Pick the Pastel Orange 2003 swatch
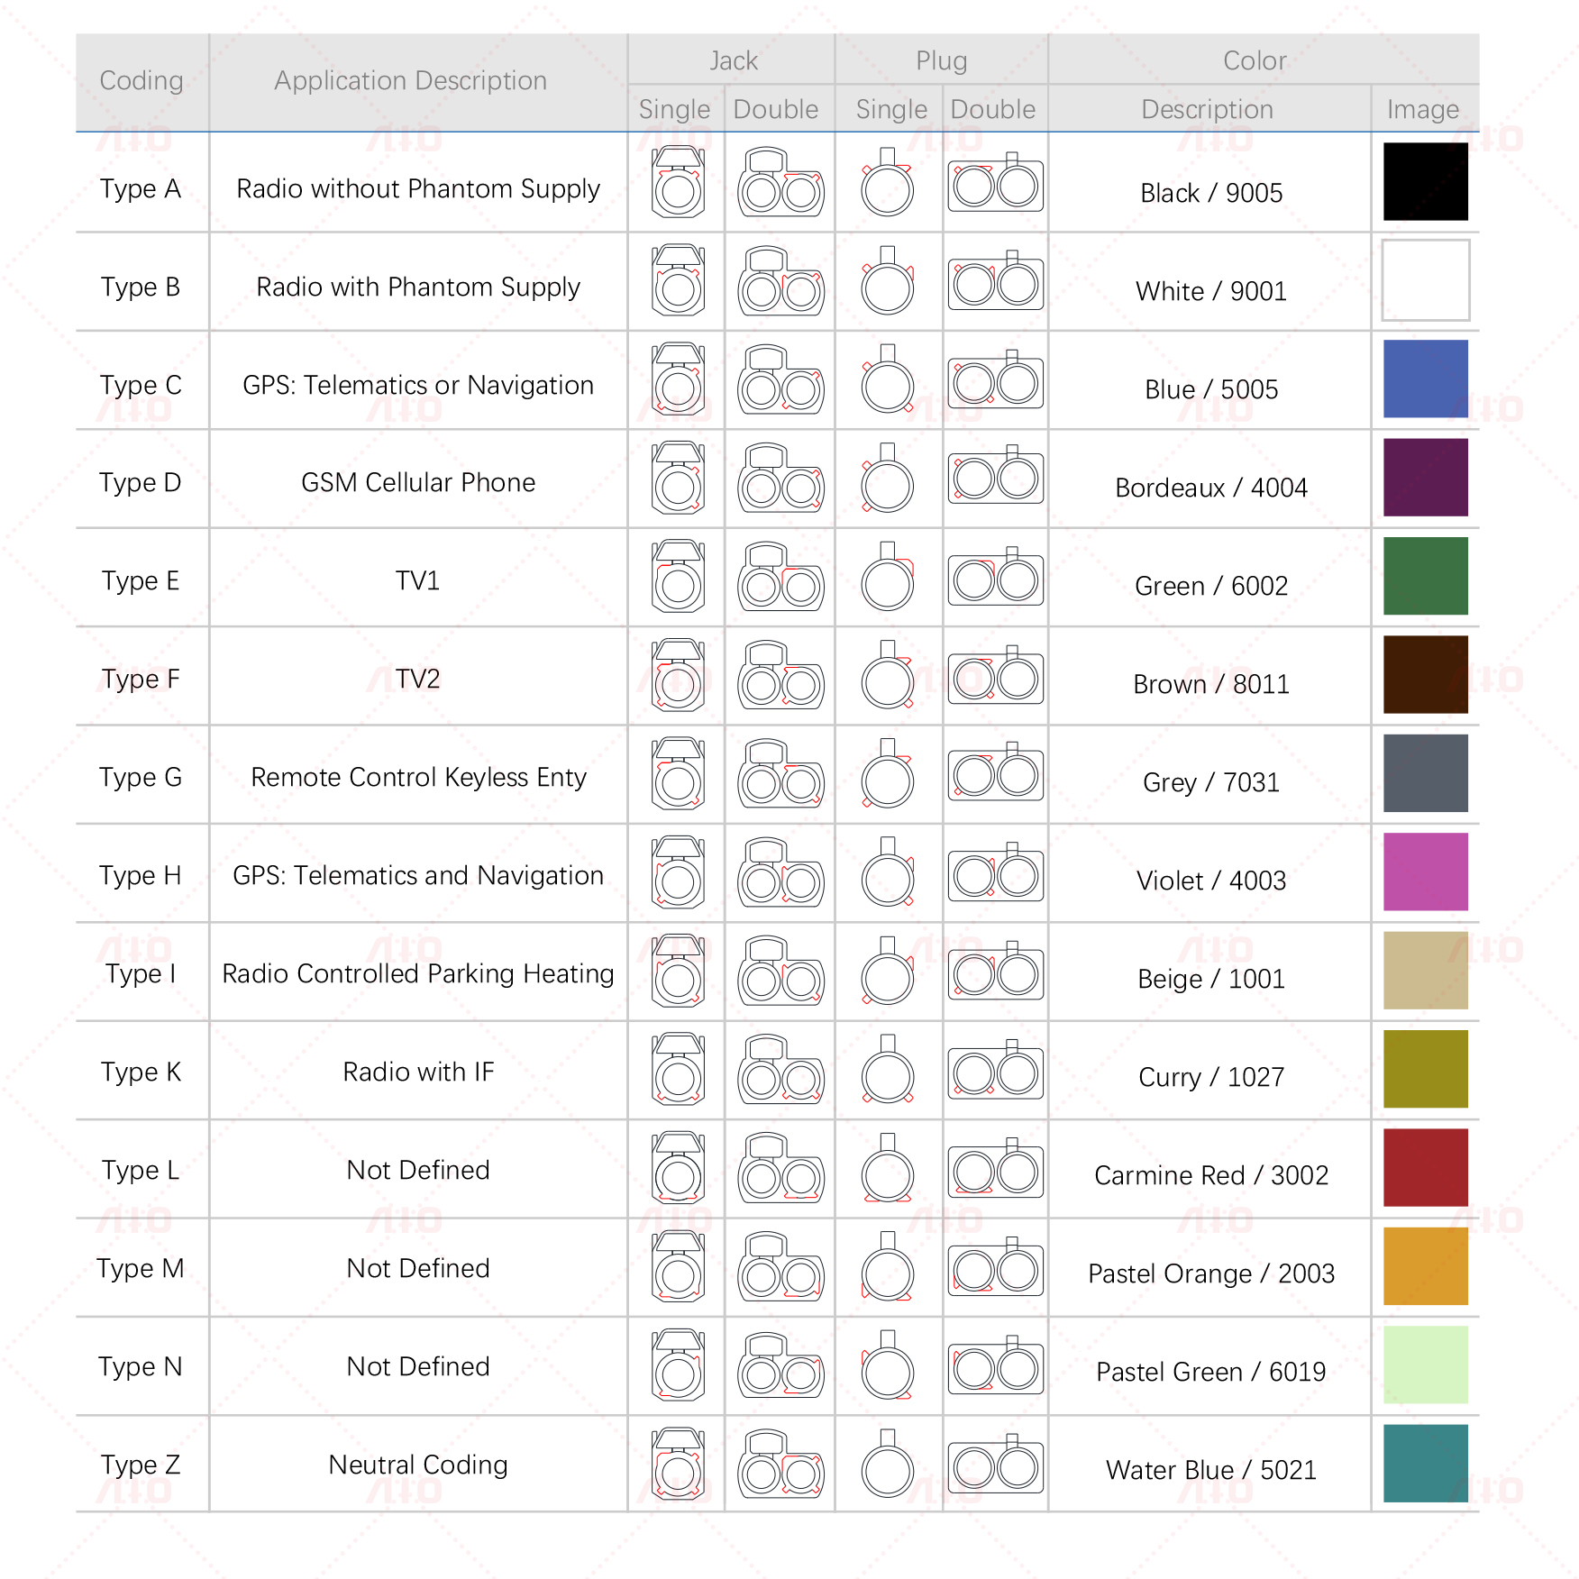 click(x=1425, y=1265)
